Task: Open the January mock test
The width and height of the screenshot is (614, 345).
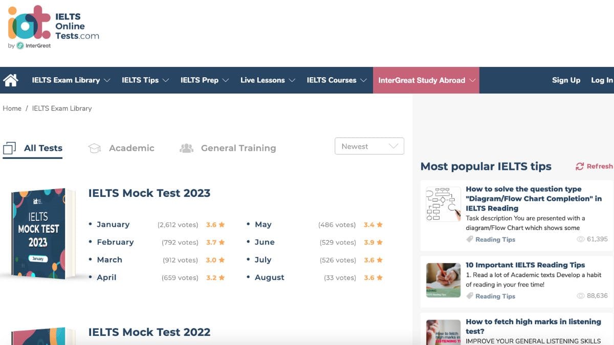Action: [x=113, y=225]
